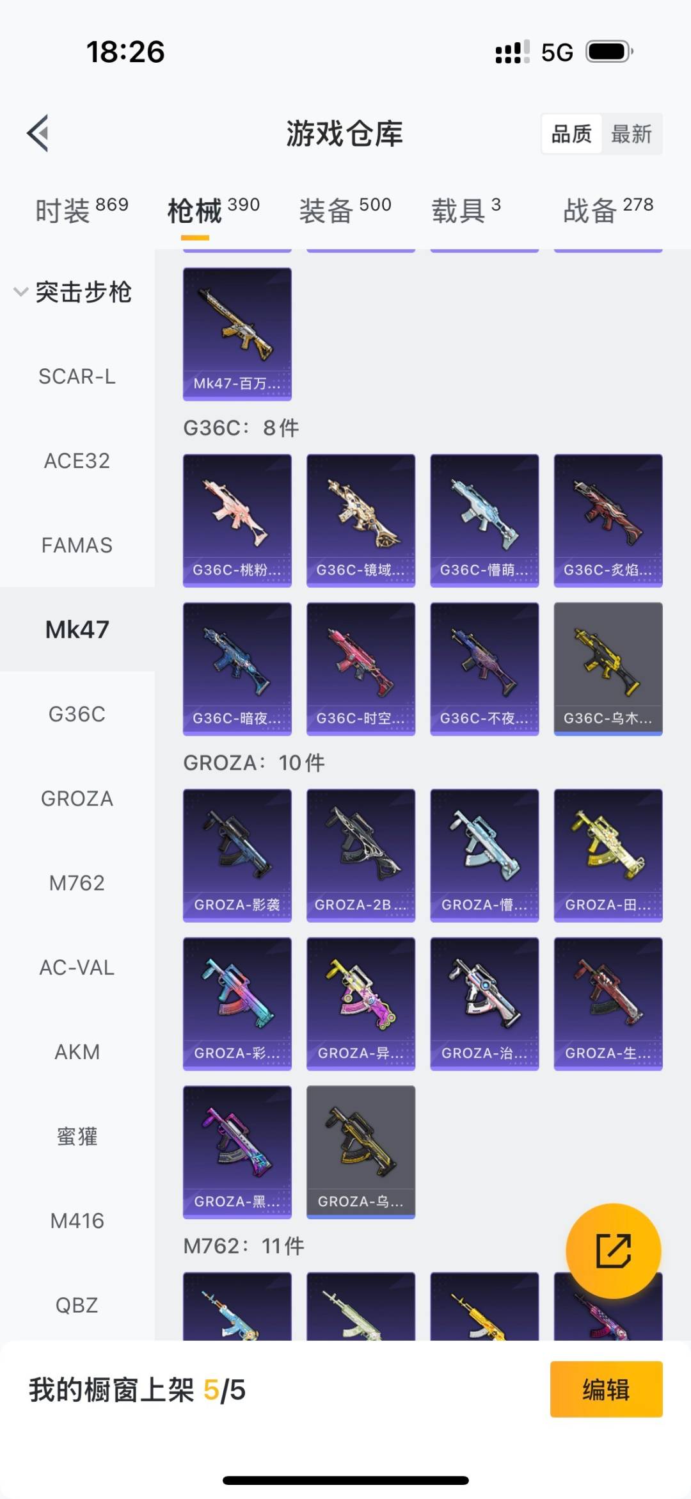Collapse the 突击步枪 category chevron
Screen dimensions: 691x1499
[x=20, y=292]
